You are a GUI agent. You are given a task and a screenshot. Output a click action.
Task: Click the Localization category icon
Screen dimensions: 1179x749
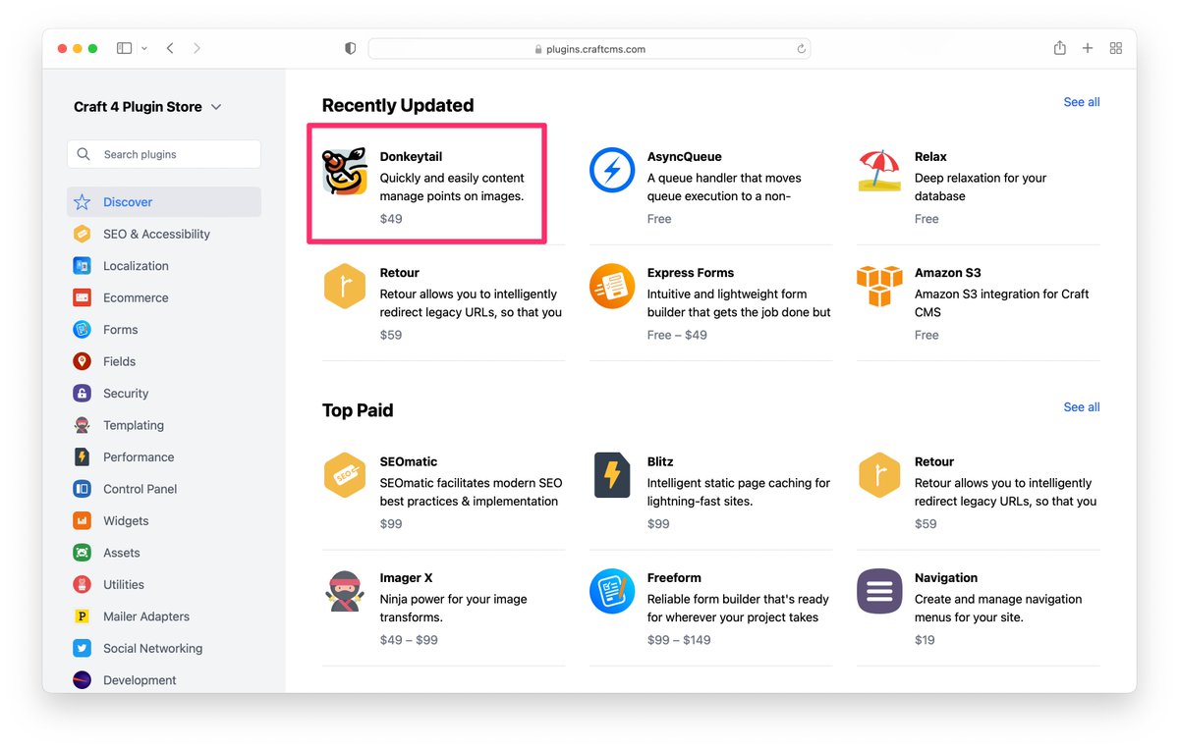(83, 266)
